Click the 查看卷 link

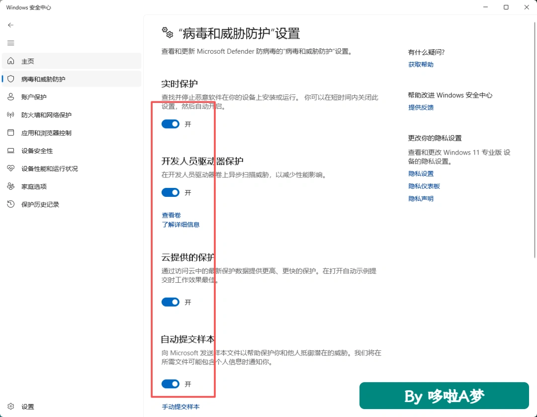tap(171, 215)
